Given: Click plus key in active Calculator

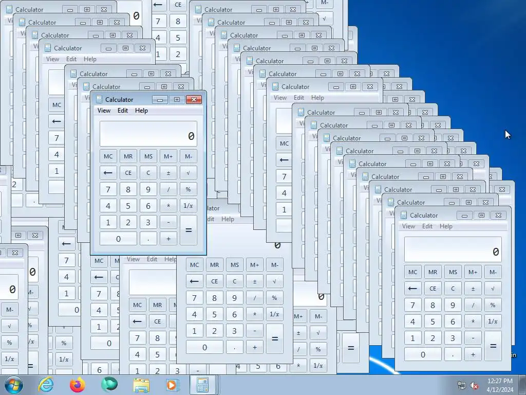Looking at the screenshot, I should click(168, 239).
